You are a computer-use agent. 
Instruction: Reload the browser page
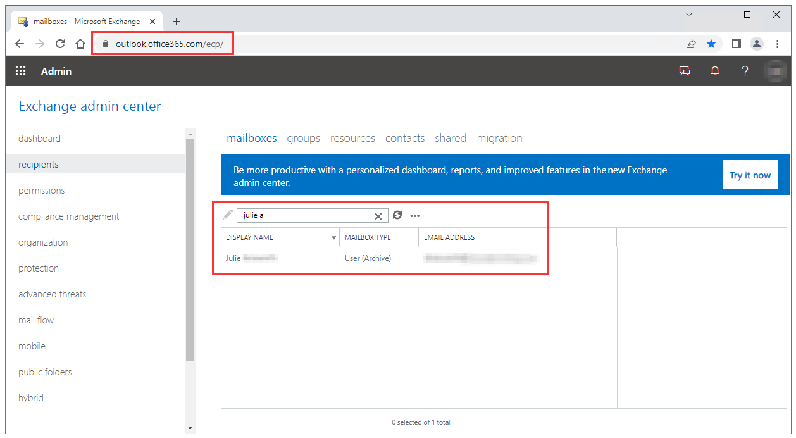(x=60, y=44)
